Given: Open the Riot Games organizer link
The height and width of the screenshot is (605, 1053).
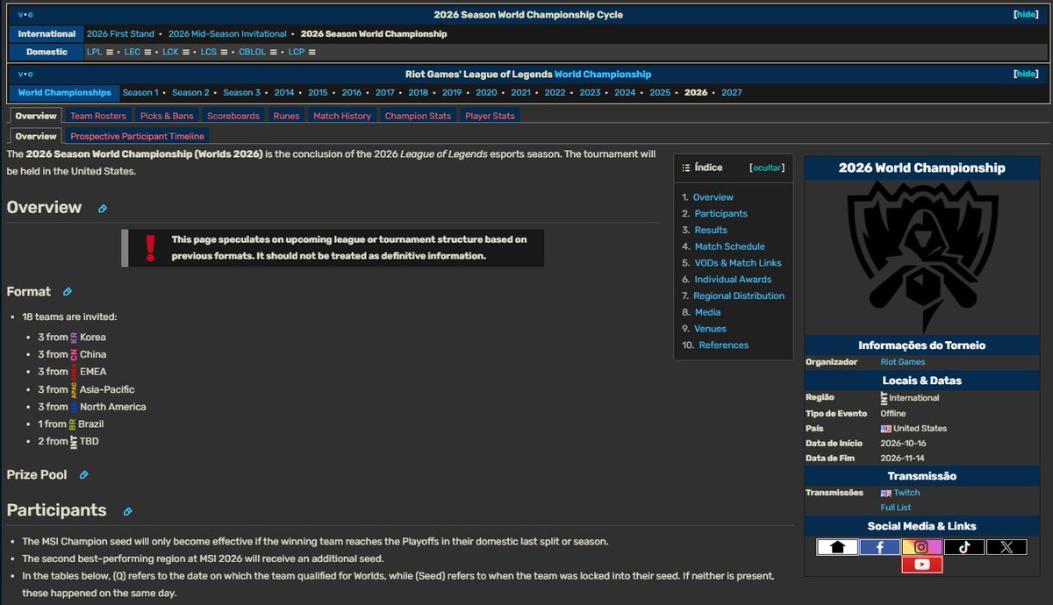Looking at the screenshot, I should (x=903, y=362).
